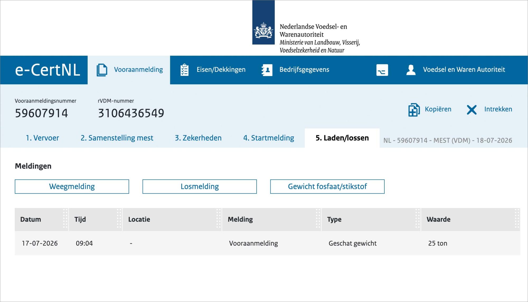Click the Type column resize grip
This screenshot has width=528, height=302.
click(x=418, y=219)
